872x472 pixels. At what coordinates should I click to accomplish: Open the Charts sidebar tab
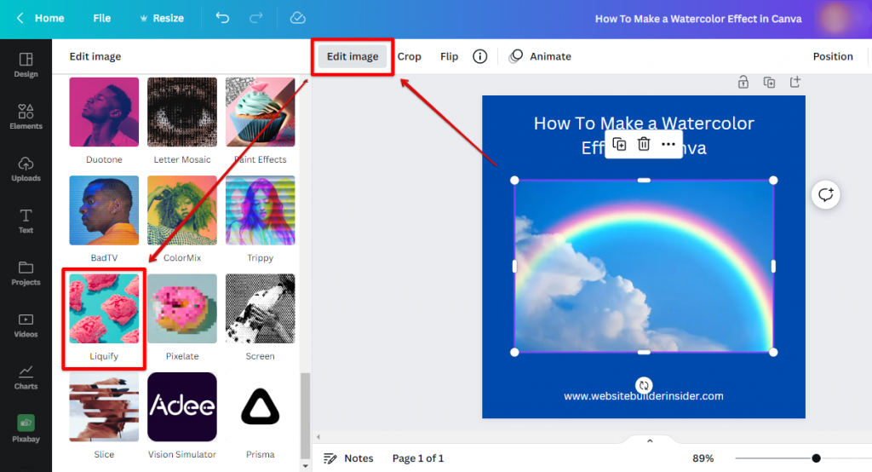[x=26, y=377]
